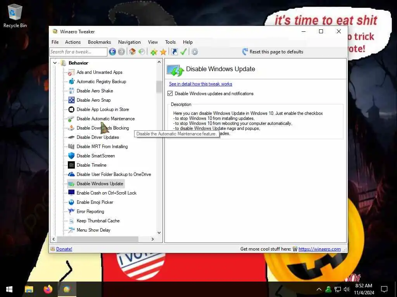Viewport: 397px width, 297px height.
Task: Click the tree's vertical scrollbar thumb
Action: pyautogui.click(x=159, y=87)
